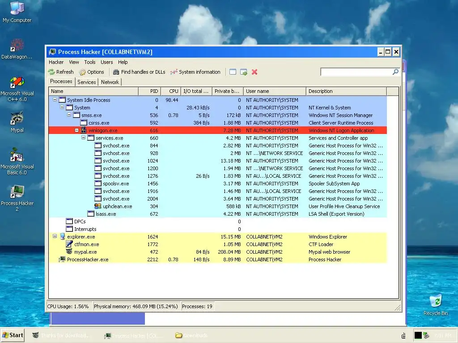Click mypal.exe raccoon icon in list
This screenshot has width=458, height=343.
click(69, 251)
